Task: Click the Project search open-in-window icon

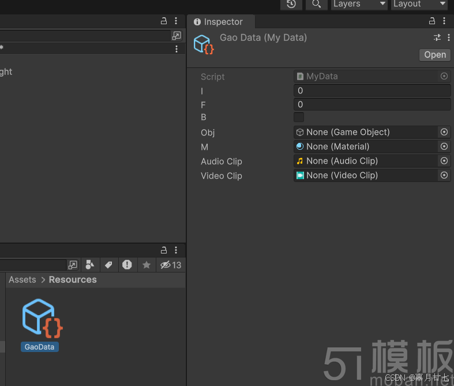Action: [x=72, y=265]
